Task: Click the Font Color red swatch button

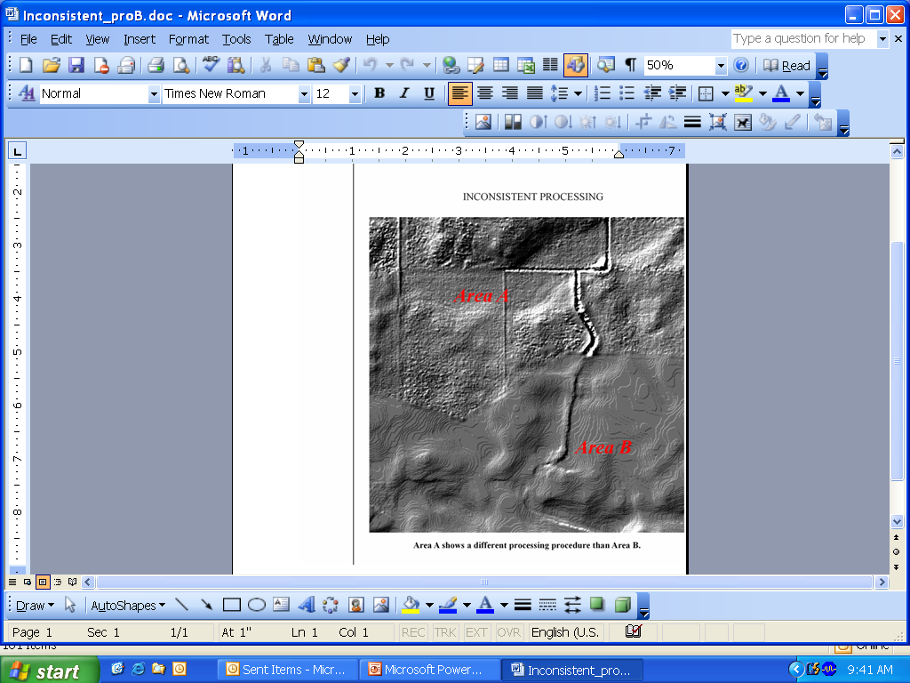Action: (x=781, y=93)
